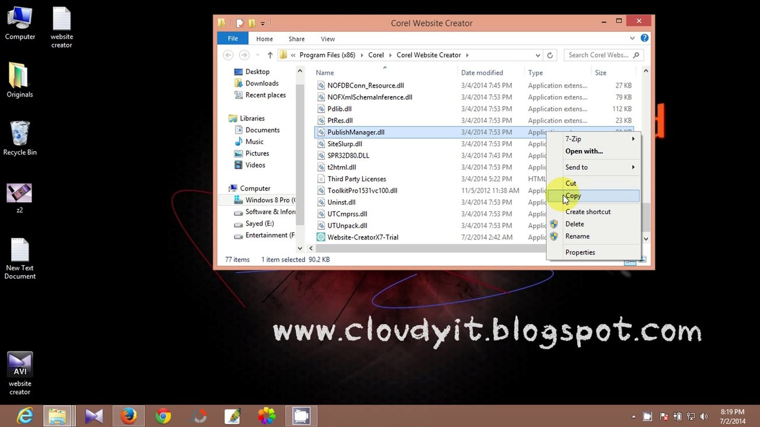Image resolution: width=760 pixels, height=427 pixels.
Task: Select the New Text Document desktop icon
Action: 20,259
